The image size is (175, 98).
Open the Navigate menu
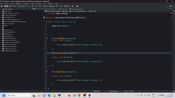tap(26, 4)
